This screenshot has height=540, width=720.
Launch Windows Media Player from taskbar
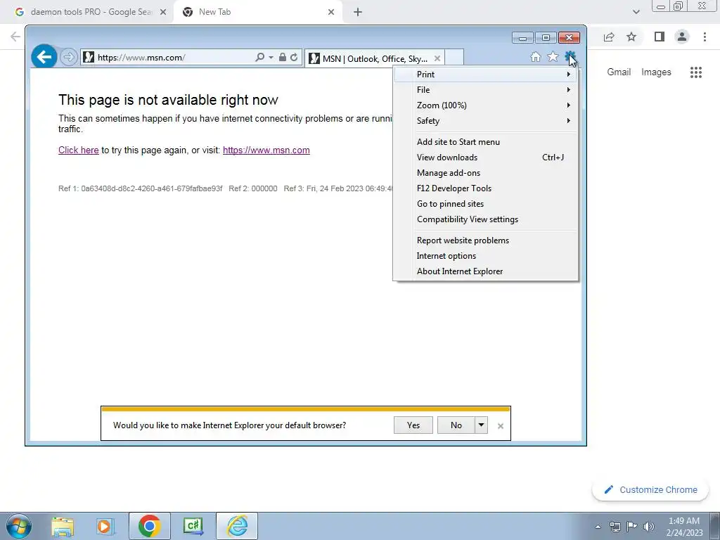(x=104, y=526)
